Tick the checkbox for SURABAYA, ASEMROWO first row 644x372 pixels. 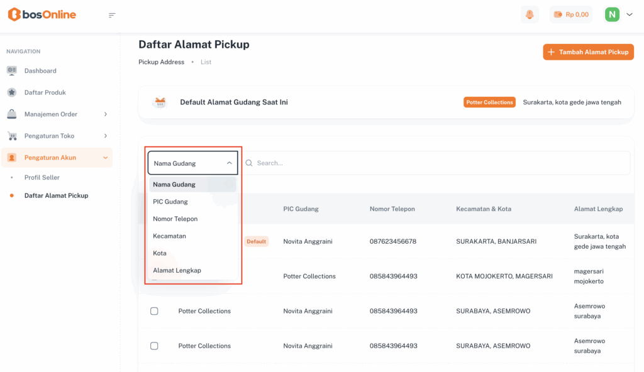pos(154,311)
